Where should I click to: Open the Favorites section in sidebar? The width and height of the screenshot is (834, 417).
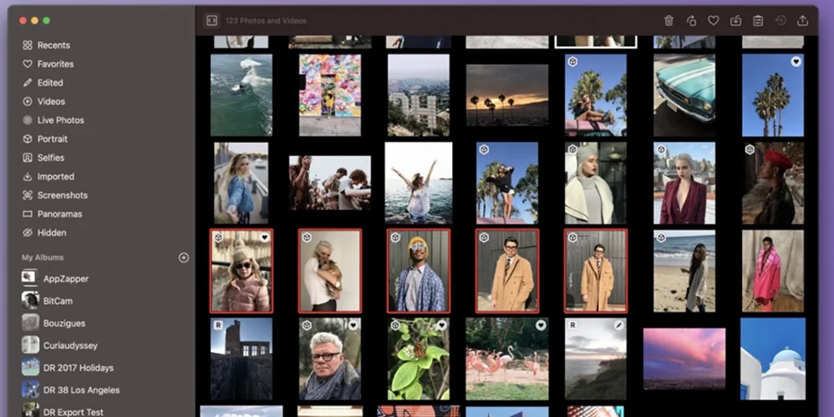[55, 64]
